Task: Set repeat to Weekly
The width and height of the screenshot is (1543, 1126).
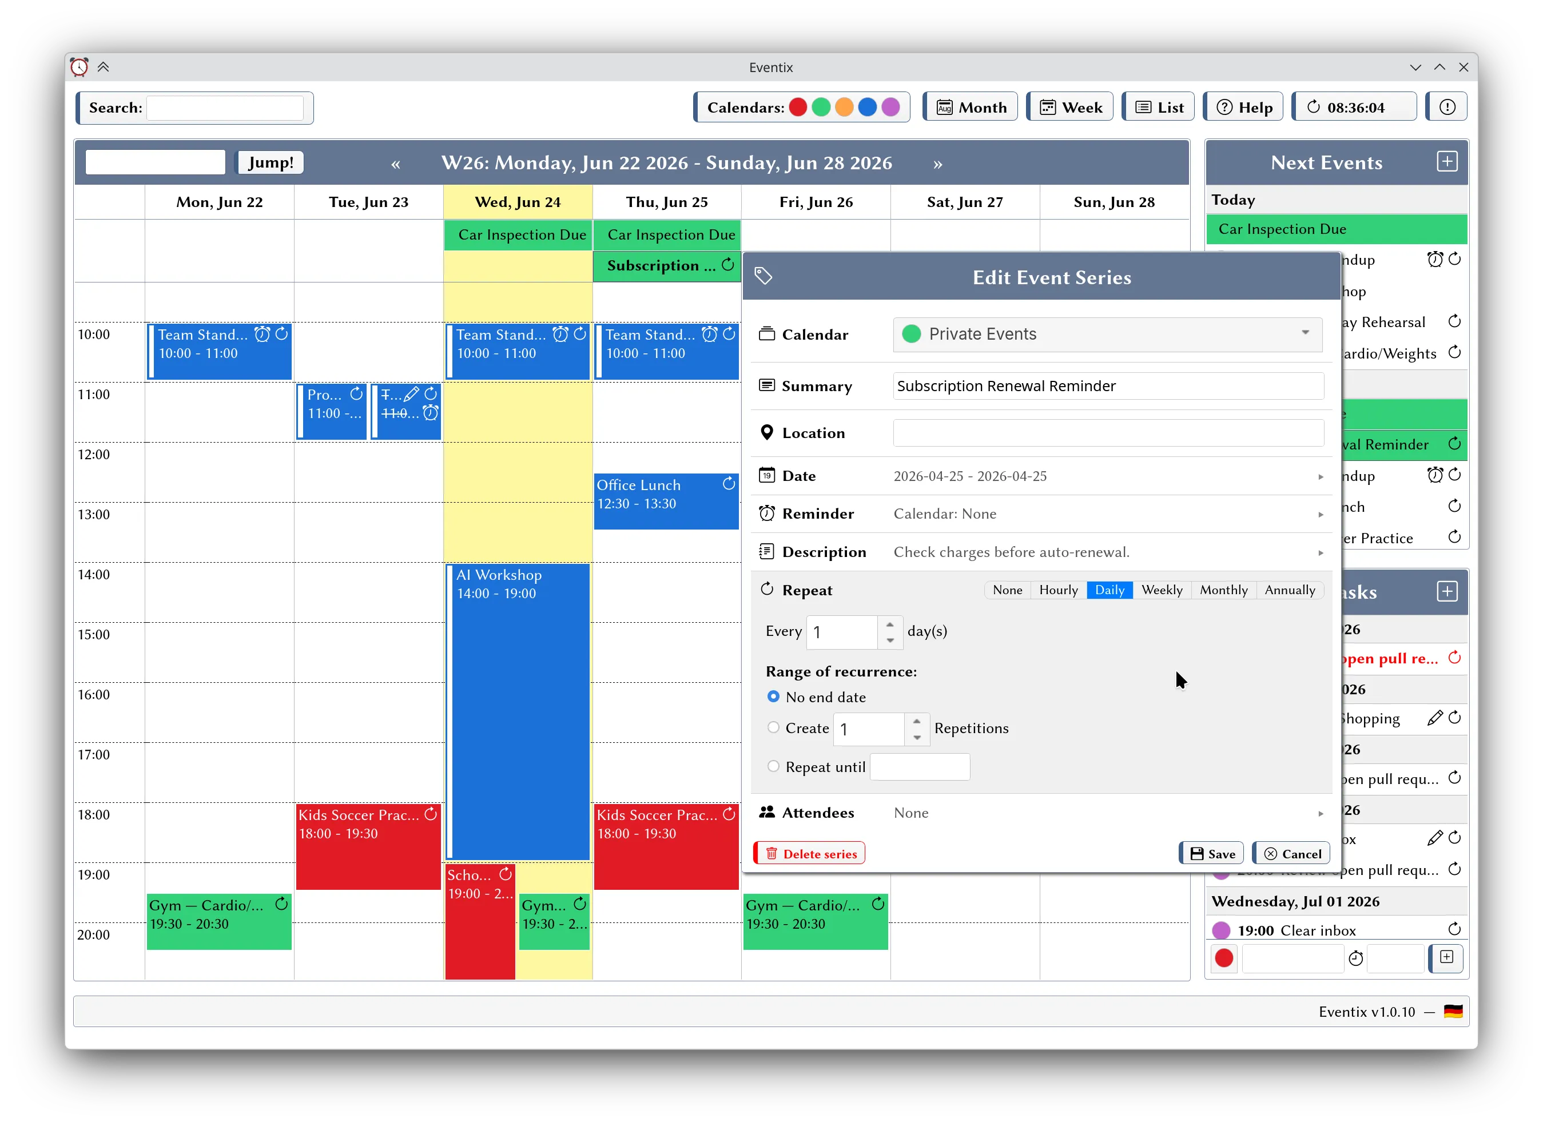Action: (x=1162, y=590)
